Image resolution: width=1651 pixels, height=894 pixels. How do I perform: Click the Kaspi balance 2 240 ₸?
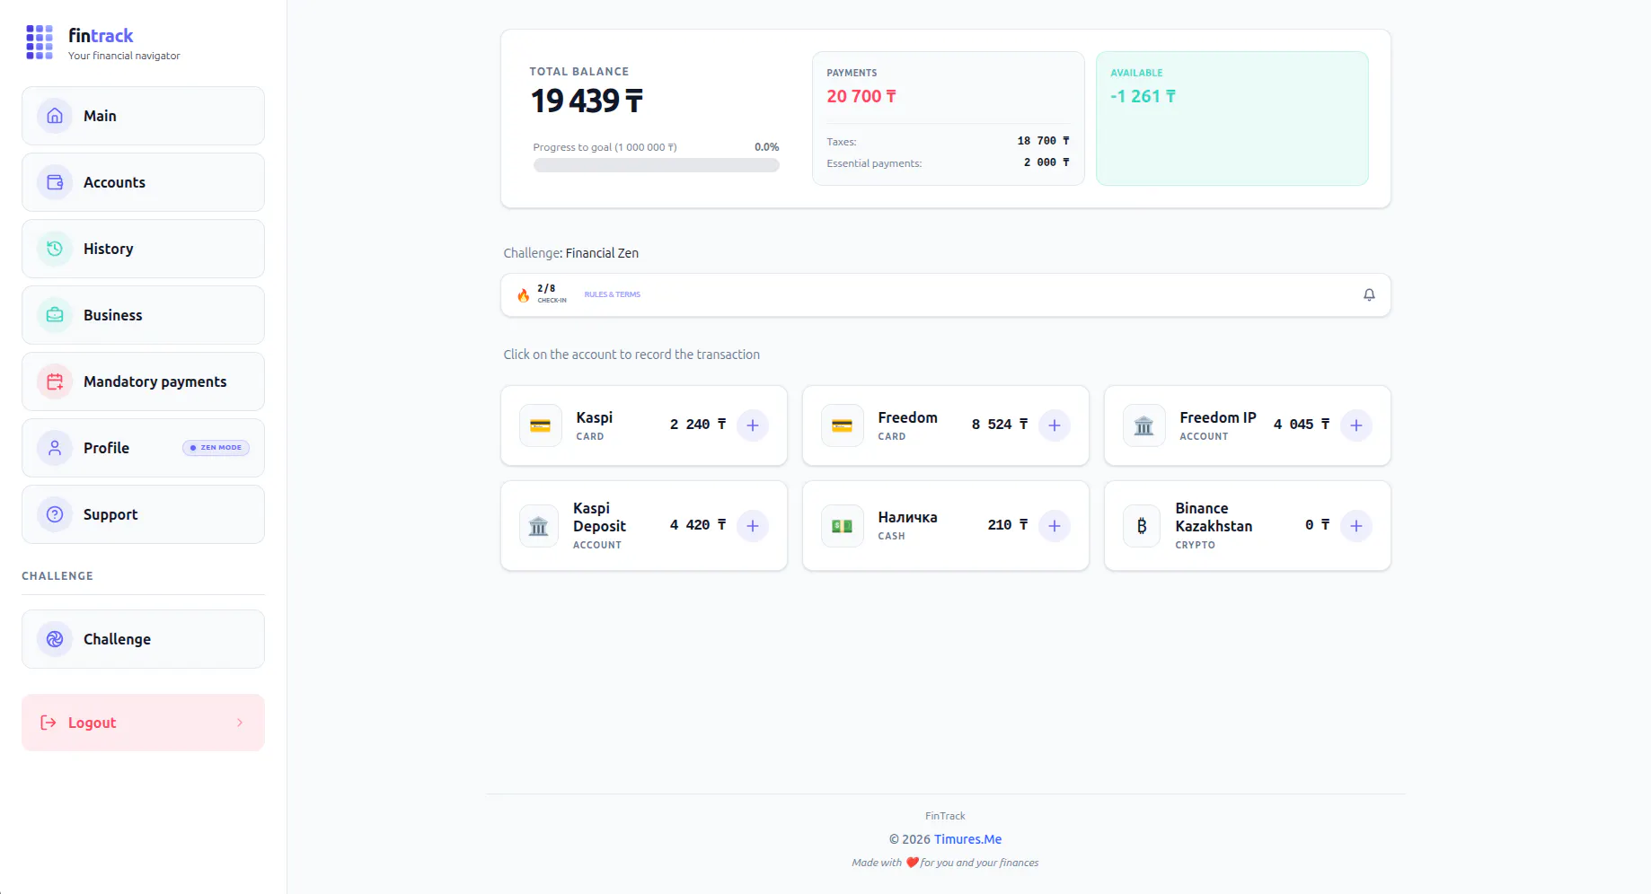click(x=698, y=425)
